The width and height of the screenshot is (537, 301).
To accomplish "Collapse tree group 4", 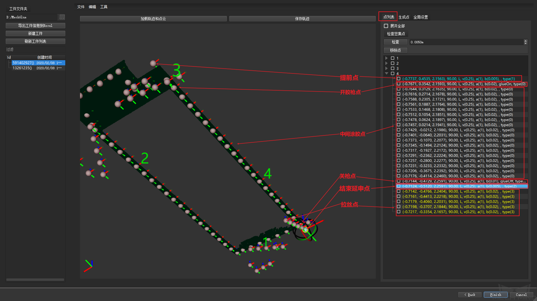I will pos(387,73).
